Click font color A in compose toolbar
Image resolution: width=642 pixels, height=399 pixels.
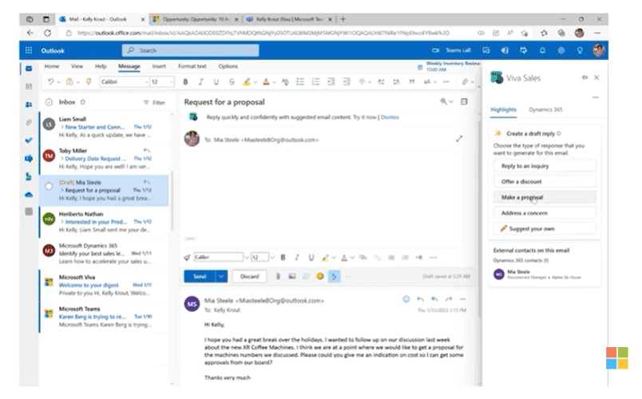pyautogui.click(x=344, y=258)
